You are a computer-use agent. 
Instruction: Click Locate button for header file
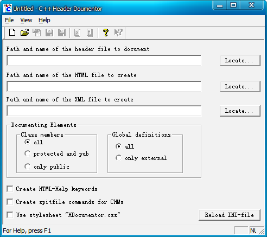[240, 61]
